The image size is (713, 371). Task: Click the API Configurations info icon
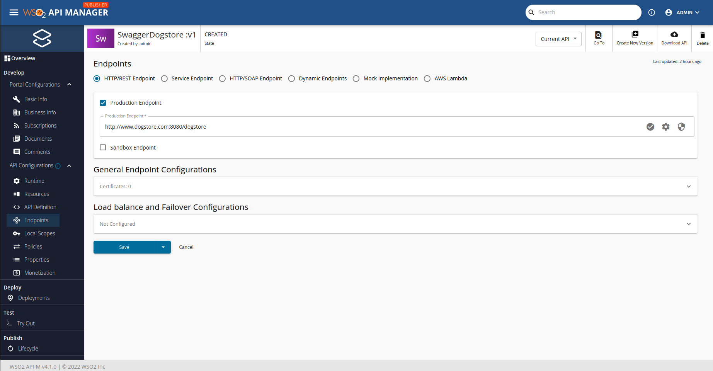tap(58, 166)
